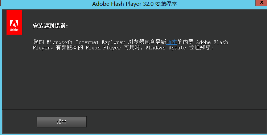Click "Adobe Flash" at end of first line

[x=212, y=42]
